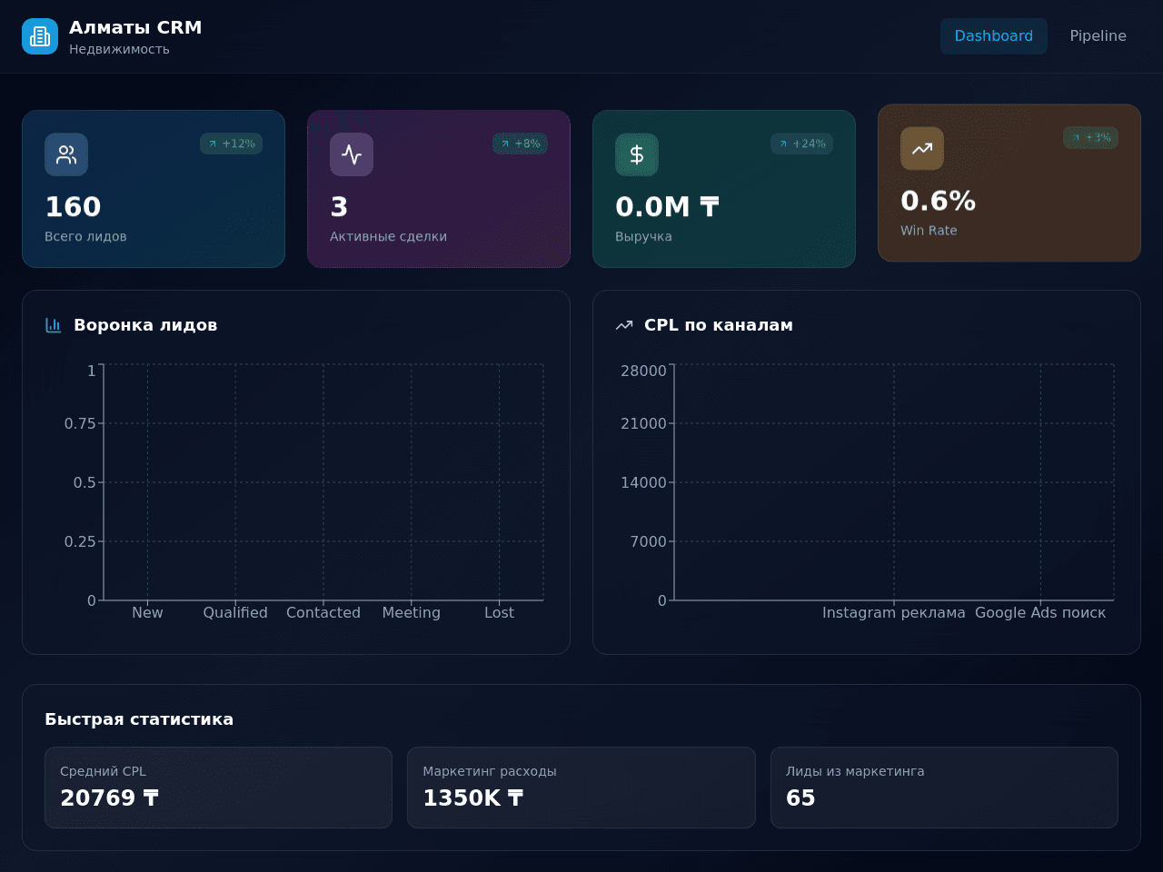Viewport: 1163px width, 872px height.
Task: Click the trend icon beside CPL по каналам
Action: (x=624, y=325)
